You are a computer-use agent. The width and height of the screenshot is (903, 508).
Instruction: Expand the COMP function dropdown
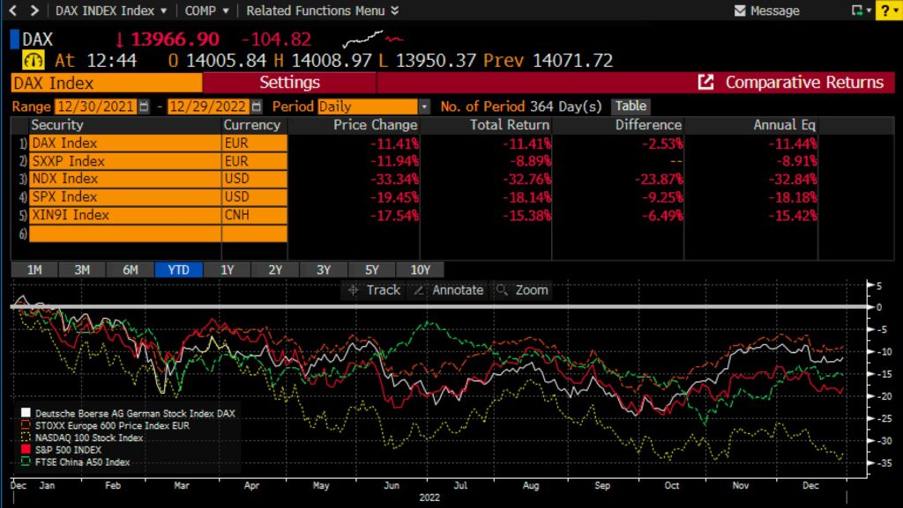tap(226, 11)
